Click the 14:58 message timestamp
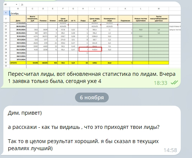The height and width of the screenshot is (158, 192). pos(170,150)
